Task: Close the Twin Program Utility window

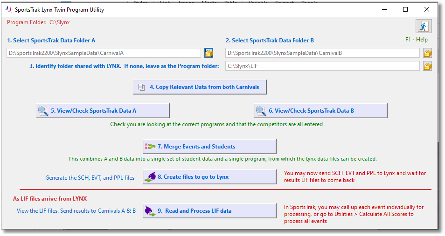Action: coord(426,9)
